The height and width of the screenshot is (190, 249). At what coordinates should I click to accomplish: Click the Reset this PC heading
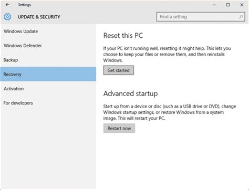(123, 36)
